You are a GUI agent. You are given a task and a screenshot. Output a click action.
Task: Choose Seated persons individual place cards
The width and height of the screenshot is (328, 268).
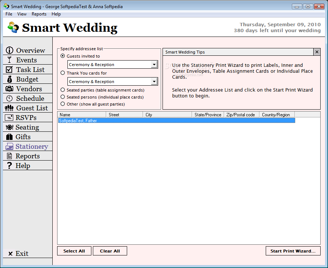63,97
